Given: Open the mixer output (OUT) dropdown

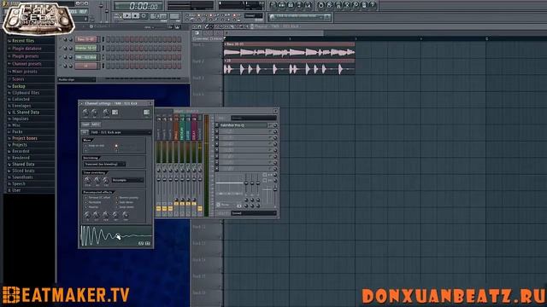Looking at the screenshot, I should [254, 213].
